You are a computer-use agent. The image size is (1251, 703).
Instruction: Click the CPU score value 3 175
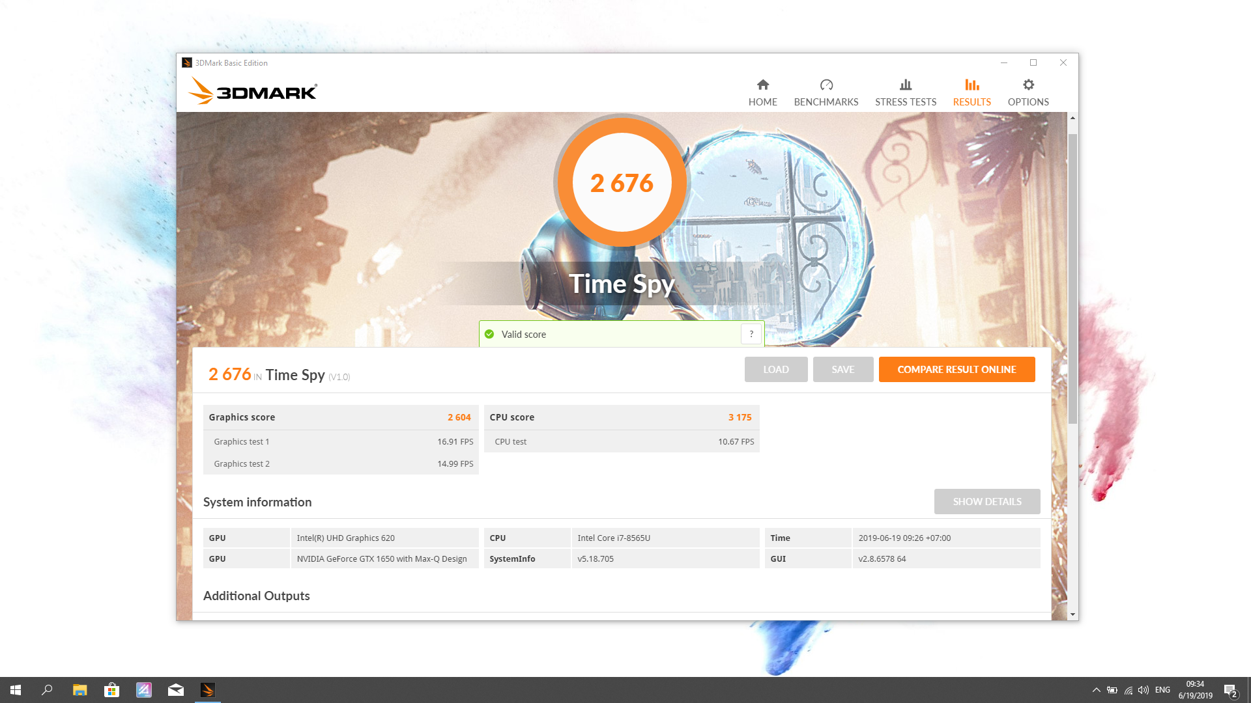click(x=740, y=417)
